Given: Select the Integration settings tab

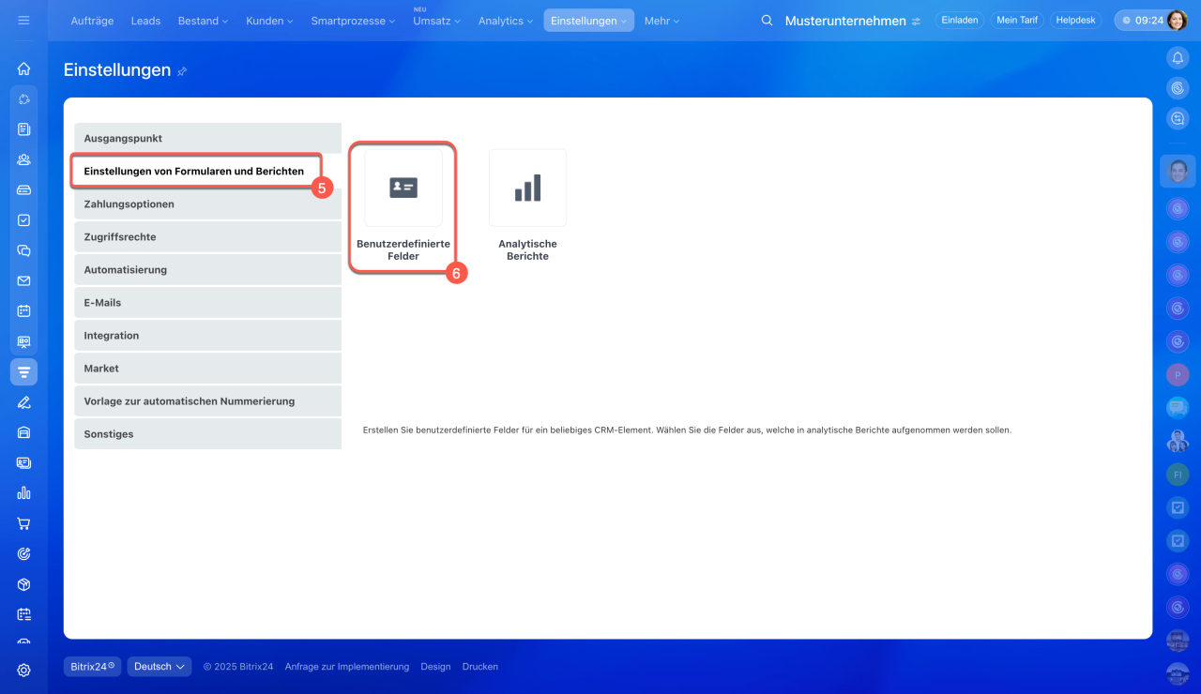Looking at the screenshot, I should pyautogui.click(x=207, y=335).
